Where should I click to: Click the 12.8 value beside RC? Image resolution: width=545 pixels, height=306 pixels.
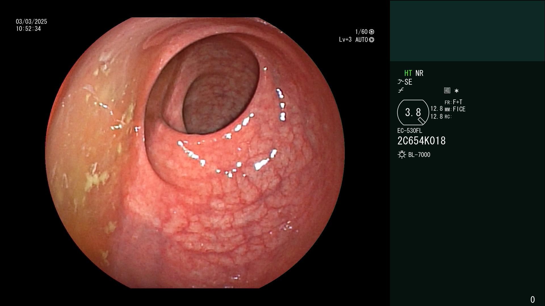[x=437, y=116]
